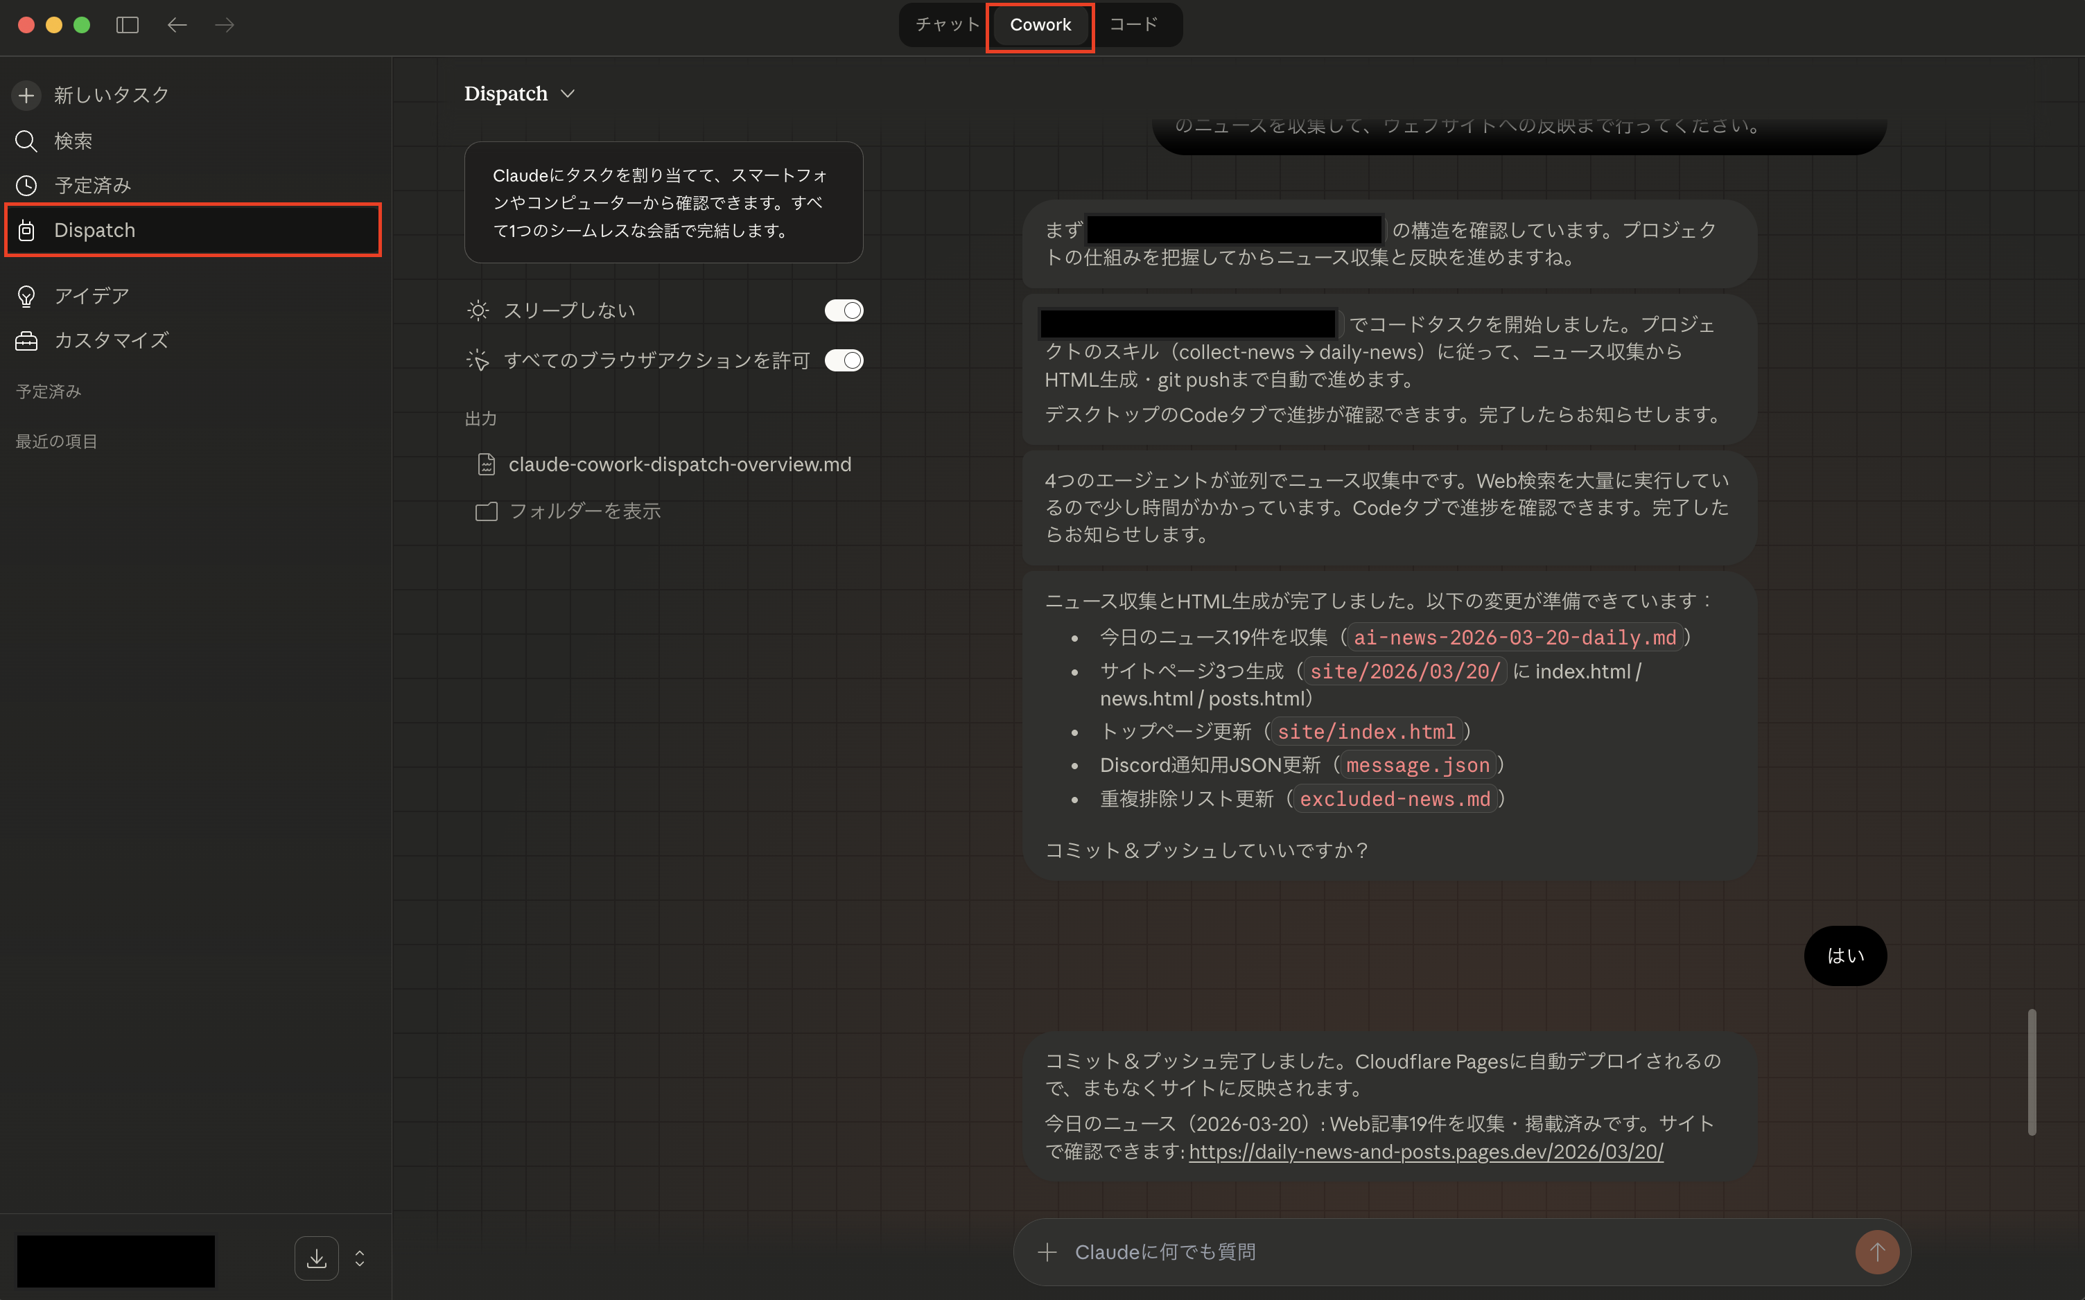The width and height of the screenshot is (2085, 1300).
Task: Click the conversation vertical scrollbar
Action: click(2032, 1071)
